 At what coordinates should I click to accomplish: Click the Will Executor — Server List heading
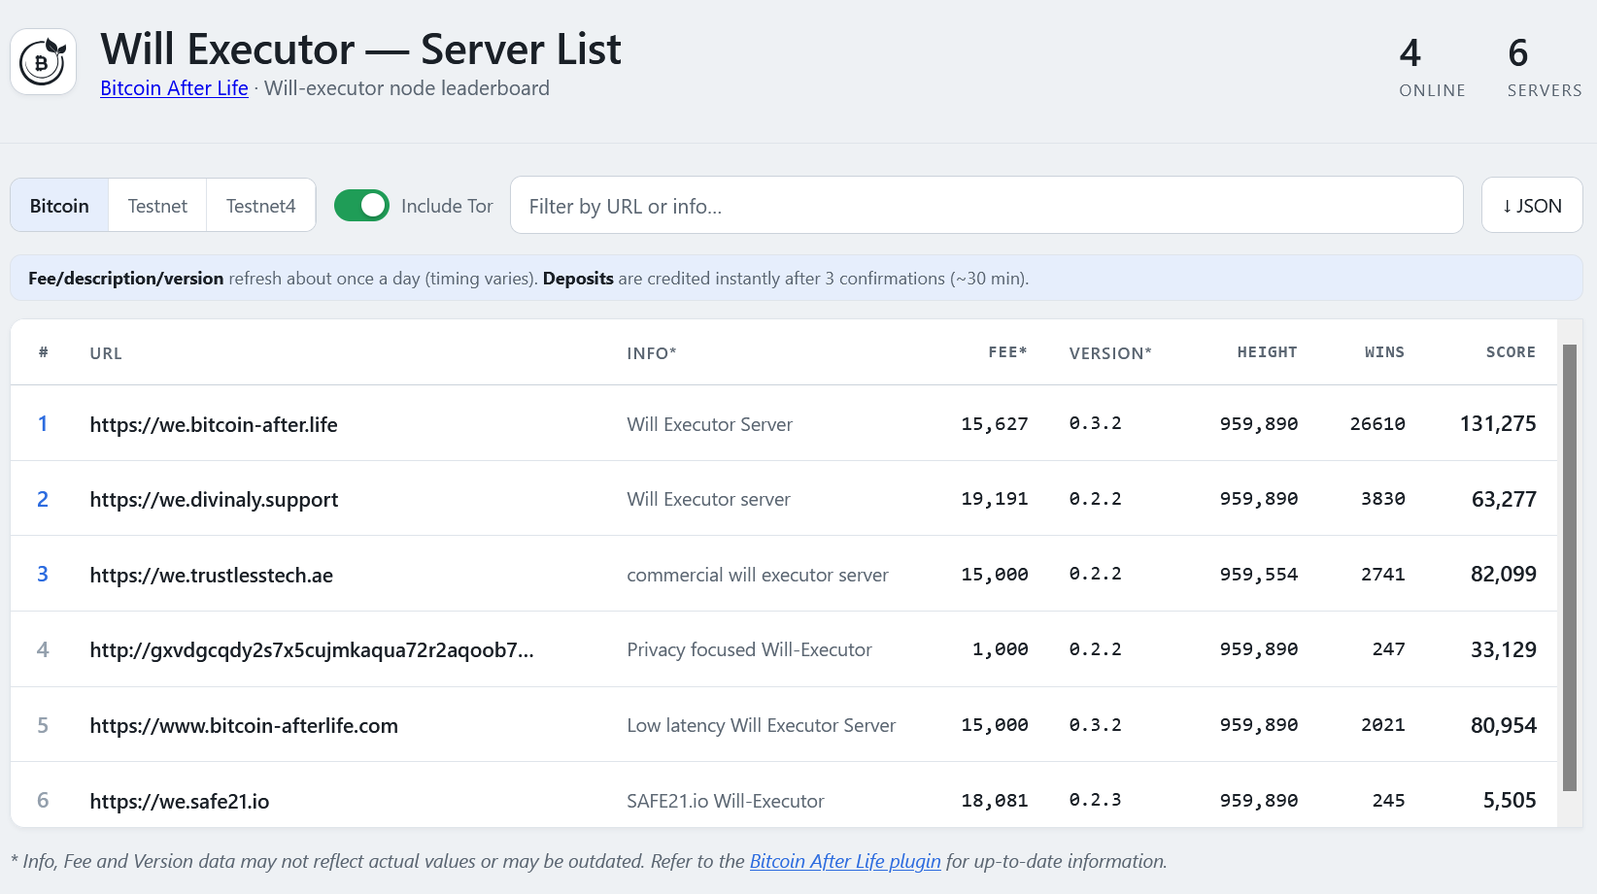(360, 49)
